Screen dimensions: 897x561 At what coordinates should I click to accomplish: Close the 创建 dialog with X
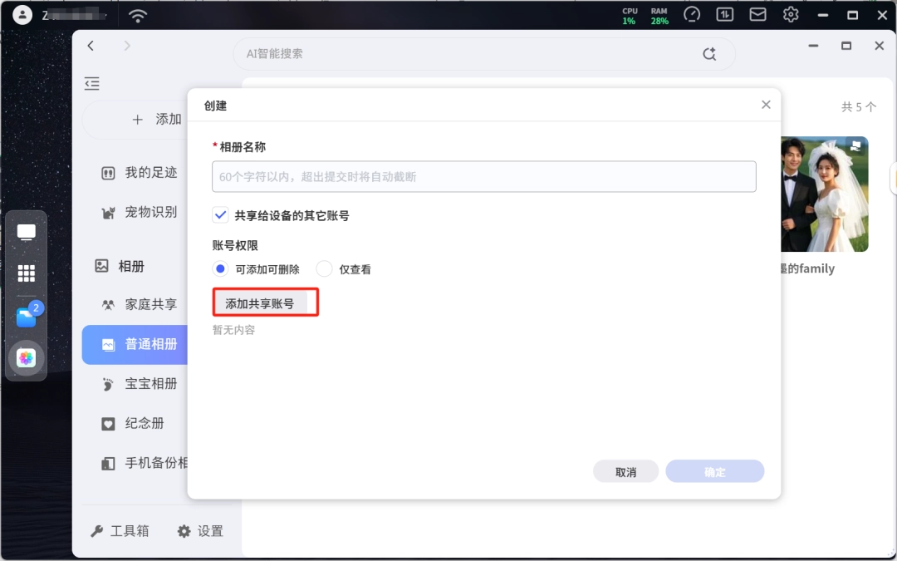766,105
